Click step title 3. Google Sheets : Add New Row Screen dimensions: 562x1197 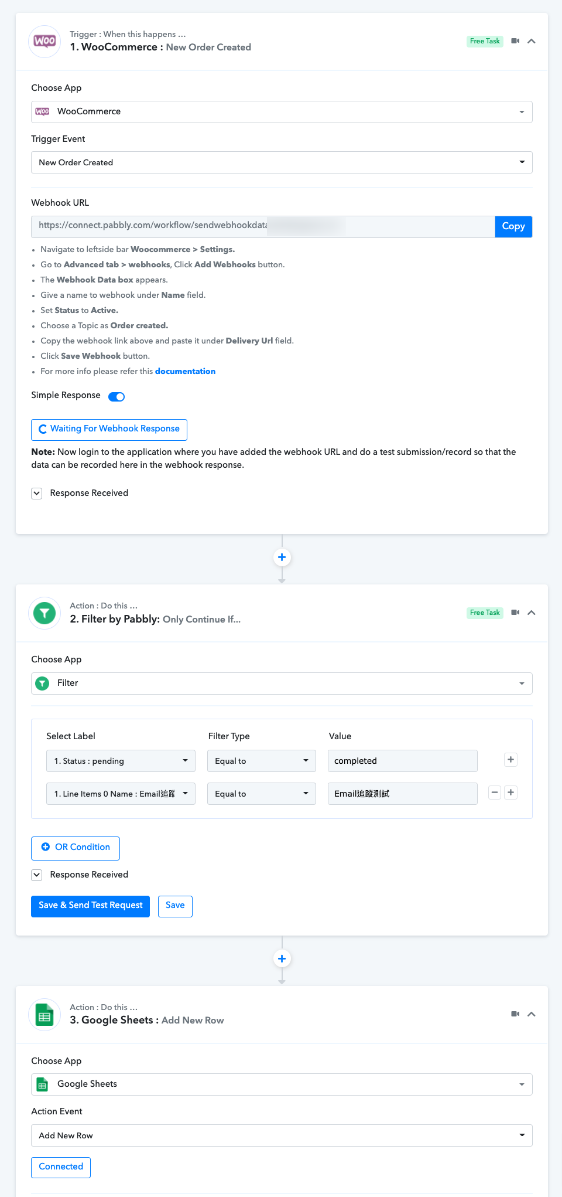pyautogui.click(x=147, y=1021)
